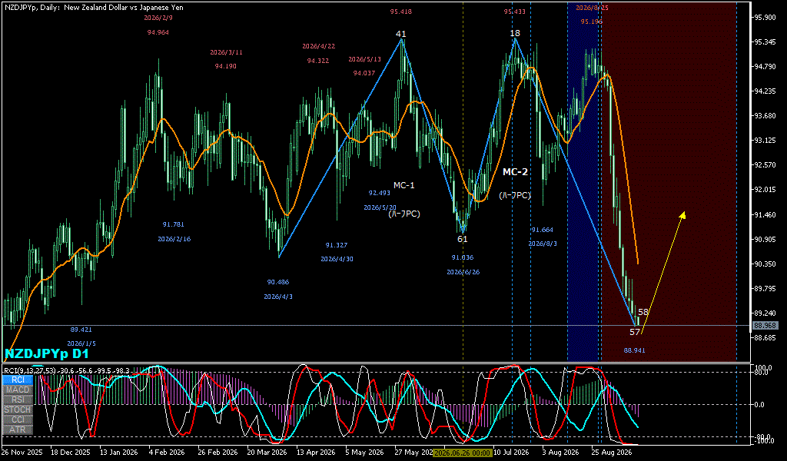Click the date label '2026/6/26'
This screenshot has width=787, height=461.
tap(463, 273)
